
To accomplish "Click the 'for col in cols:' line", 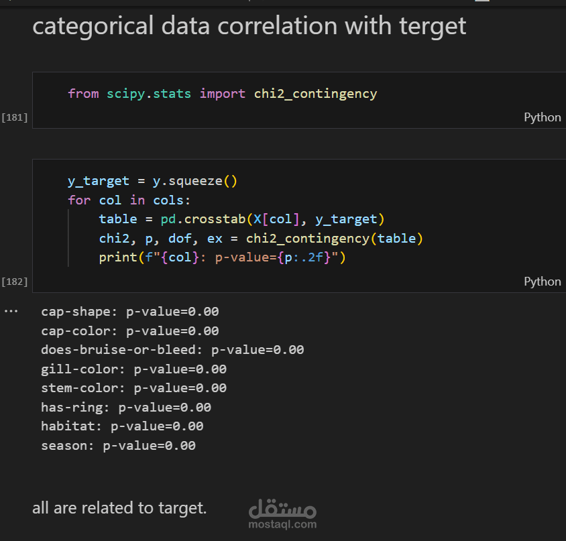I will coord(129,200).
